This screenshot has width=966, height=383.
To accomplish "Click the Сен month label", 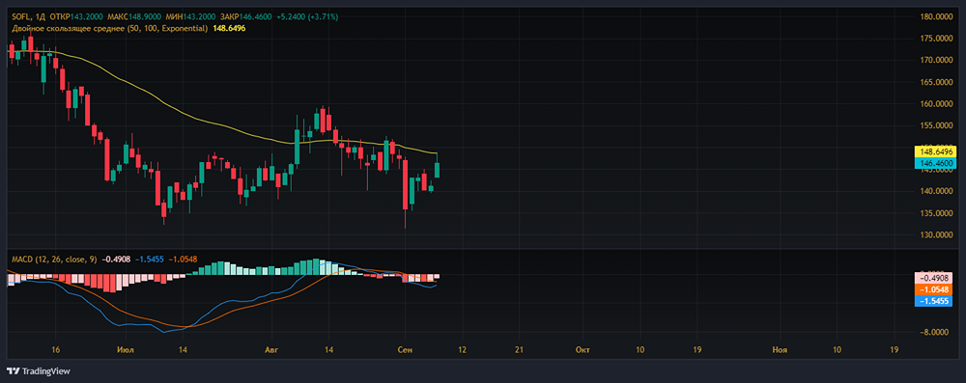I will click(x=404, y=350).
